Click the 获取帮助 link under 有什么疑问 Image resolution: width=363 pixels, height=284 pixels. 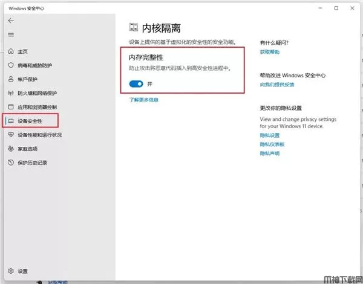tap(269, 52)
